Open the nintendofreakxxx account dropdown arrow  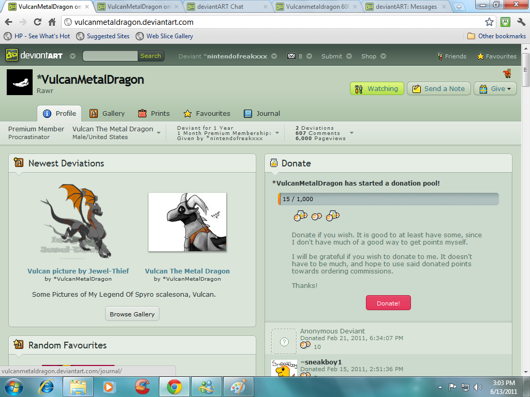tap(274, 56)
